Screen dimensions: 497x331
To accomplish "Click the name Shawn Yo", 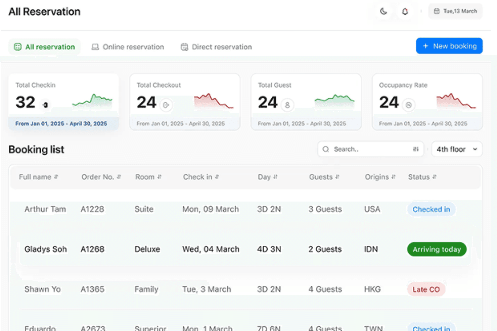I will pyautogui.click(x=42, y=289).
